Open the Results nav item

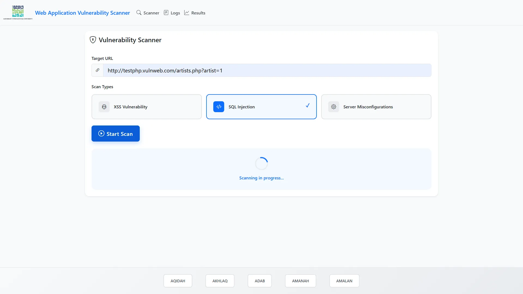coord(195,13)
